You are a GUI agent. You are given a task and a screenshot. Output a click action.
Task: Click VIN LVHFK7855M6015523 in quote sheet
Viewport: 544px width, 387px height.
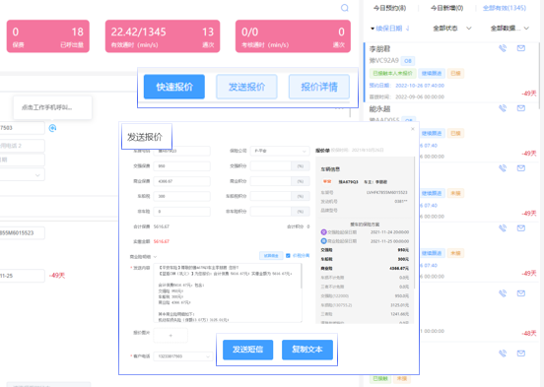tap(387, 192)
